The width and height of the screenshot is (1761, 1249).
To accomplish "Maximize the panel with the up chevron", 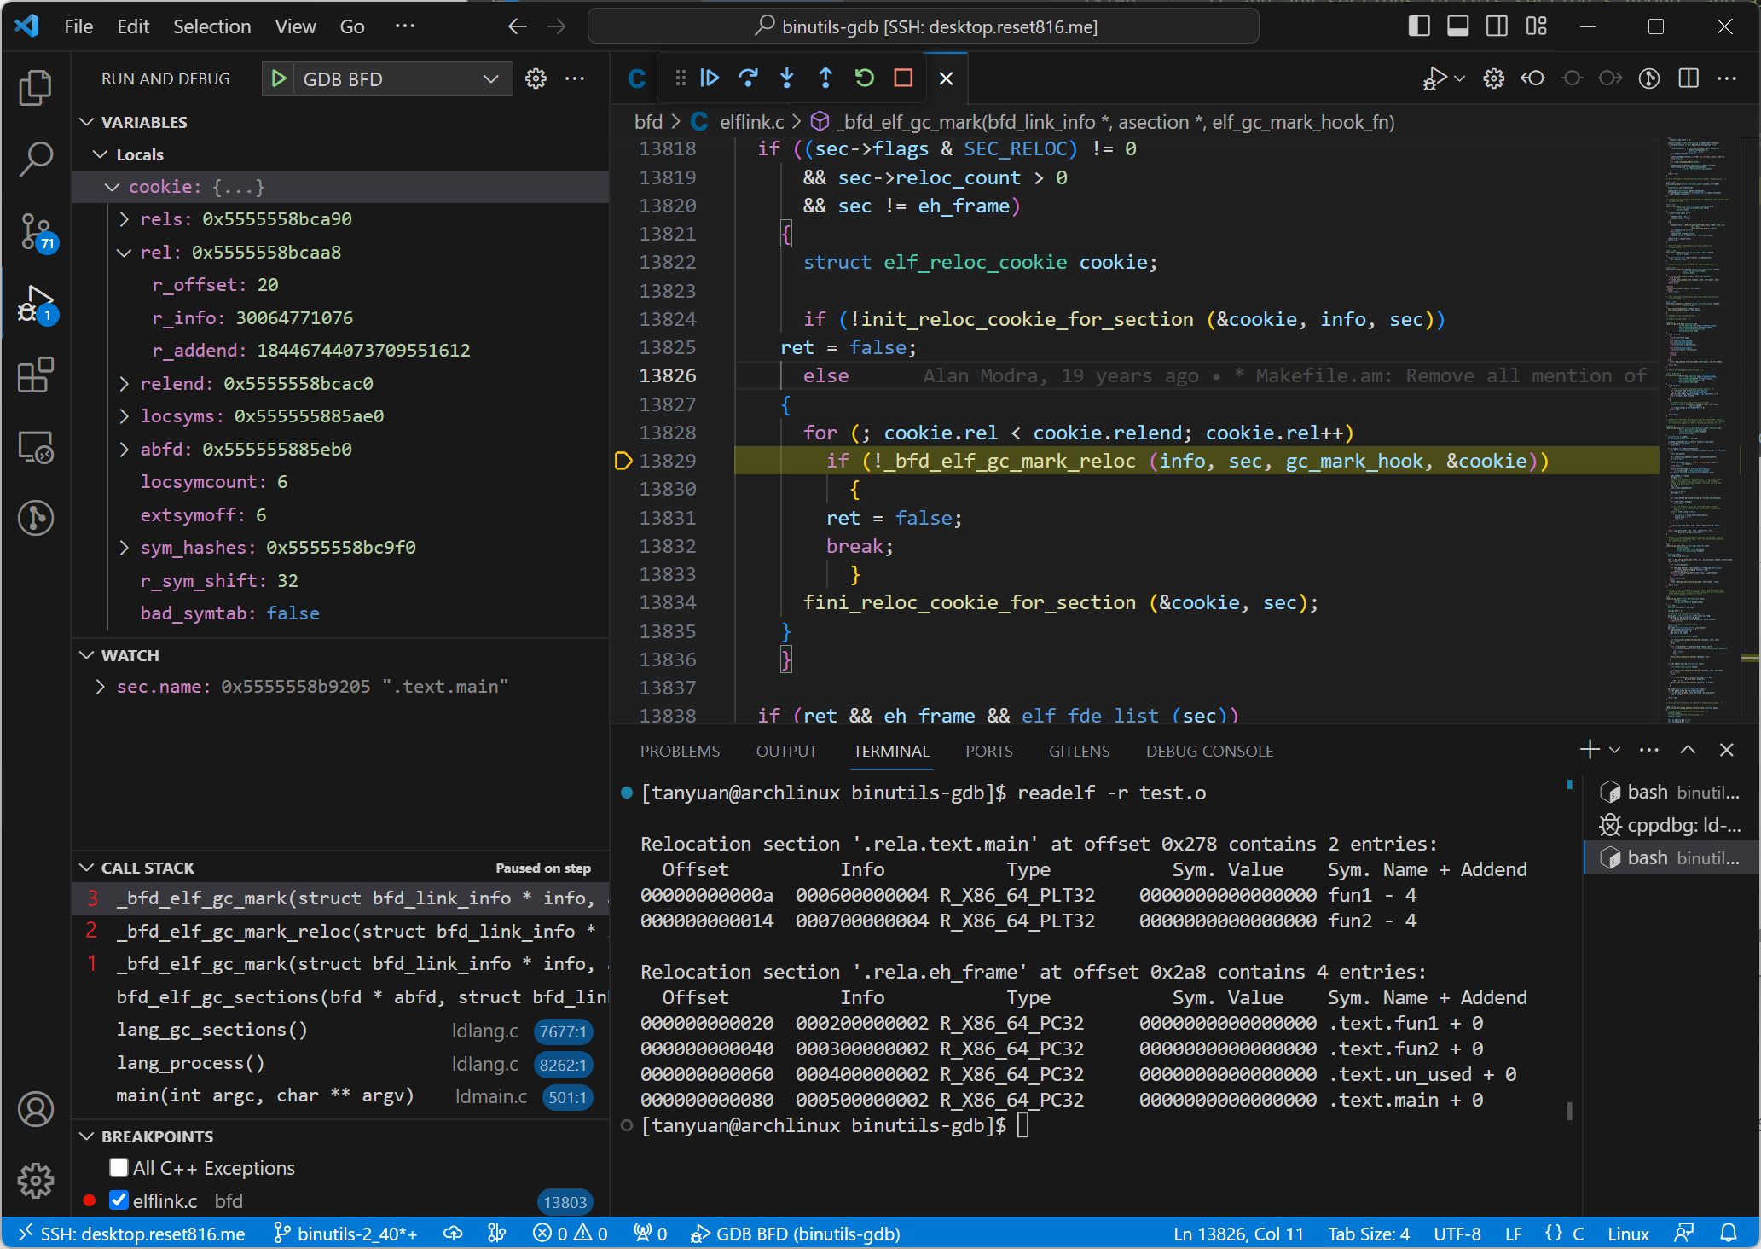I will pyautogui.click(x=1688, y=750).
